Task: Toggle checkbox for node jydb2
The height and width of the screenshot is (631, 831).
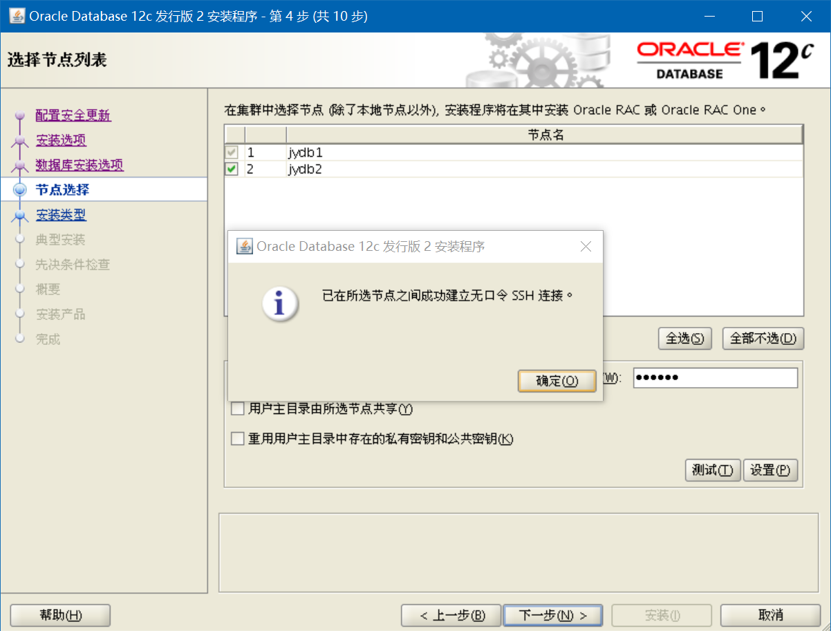Action: coord(232,169)
